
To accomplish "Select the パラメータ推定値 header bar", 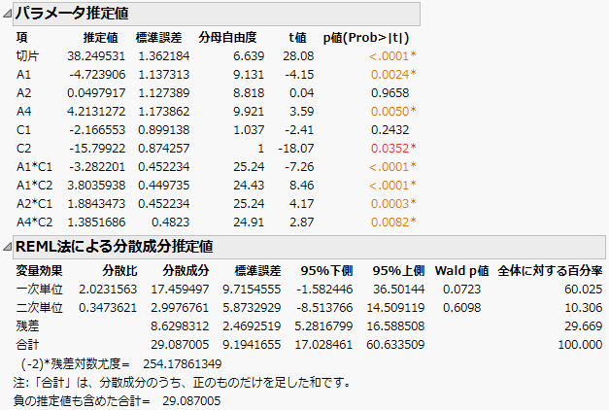I will 217,14.
